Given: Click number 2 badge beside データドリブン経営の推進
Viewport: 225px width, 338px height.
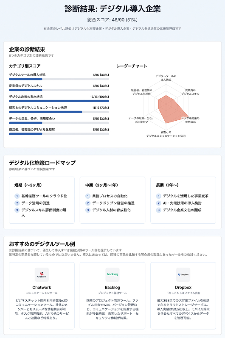Looking at the screenshot, I should click(x=87, y=203).
